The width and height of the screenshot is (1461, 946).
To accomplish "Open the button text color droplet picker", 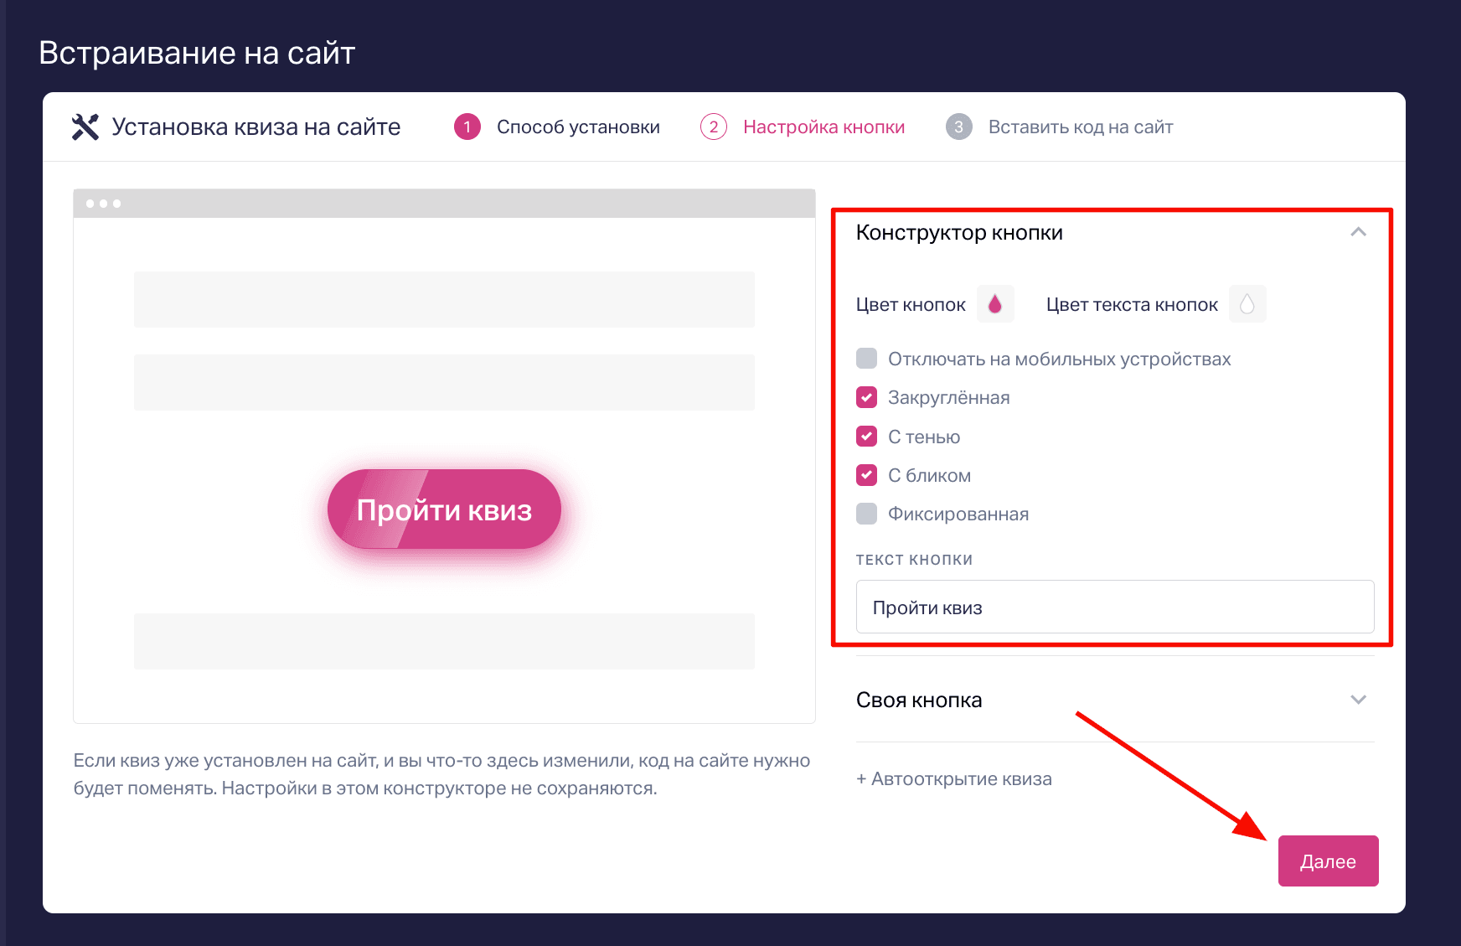I will coord(1247,304).
